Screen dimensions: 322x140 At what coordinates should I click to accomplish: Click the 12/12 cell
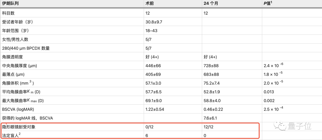coord(209,127)
